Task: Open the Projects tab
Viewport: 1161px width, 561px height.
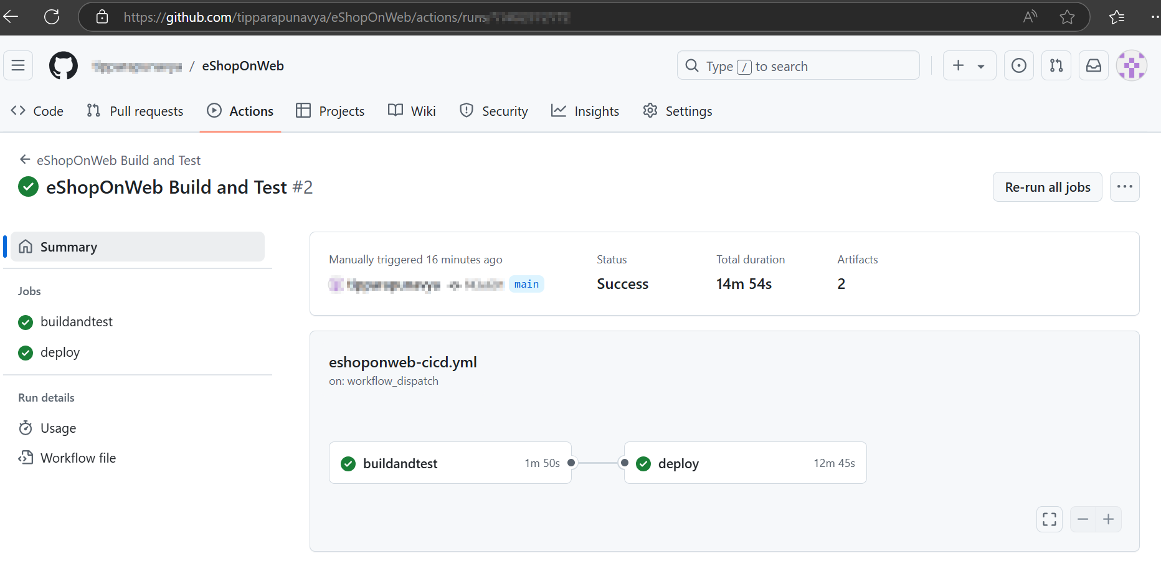Action: tap(330, 111)
